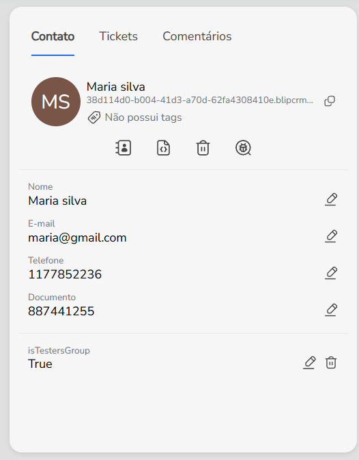The height and width of the screenshot is (460, 359).
Task: Click the MS avatar circle
Action: (x=56, y=102)
